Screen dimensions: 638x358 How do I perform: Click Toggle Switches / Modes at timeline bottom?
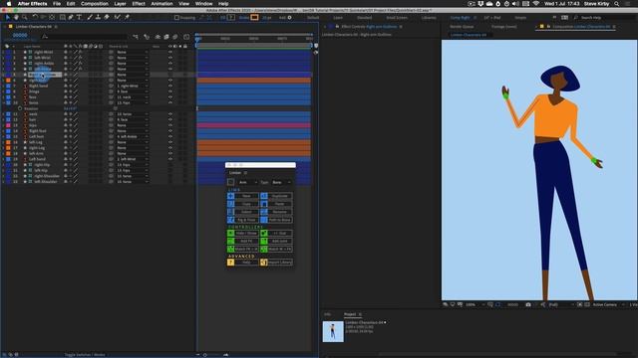click(85, 355)
